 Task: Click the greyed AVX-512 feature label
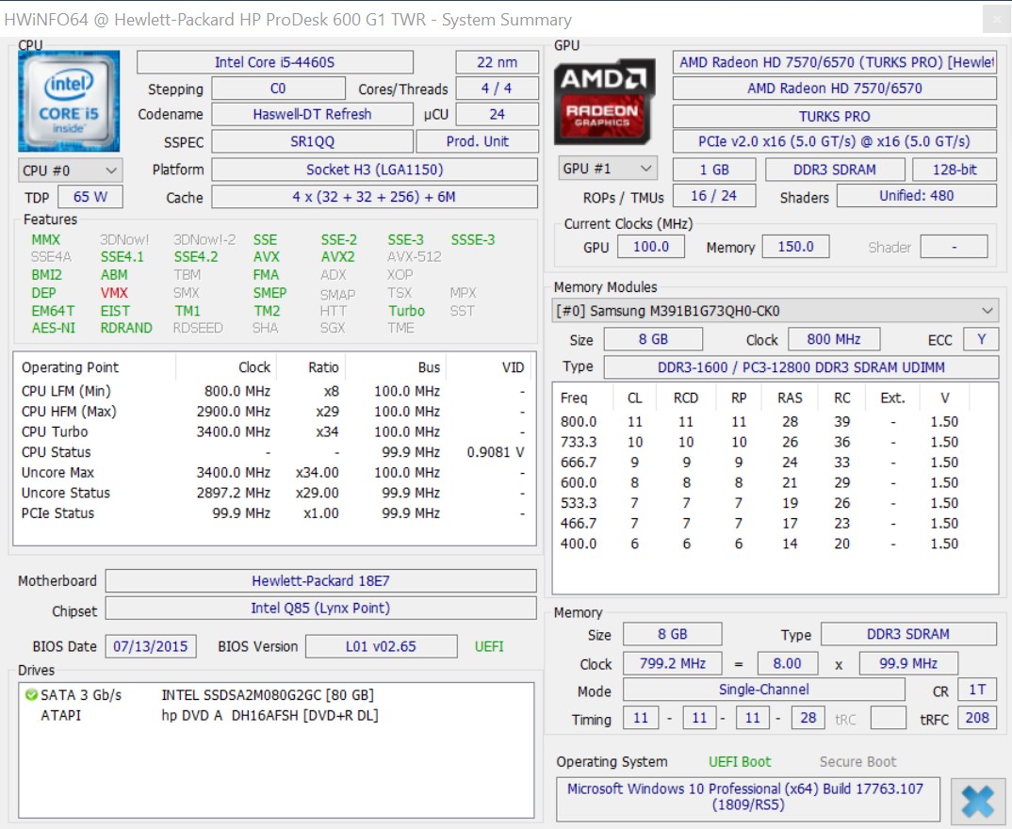pos(415,257)
